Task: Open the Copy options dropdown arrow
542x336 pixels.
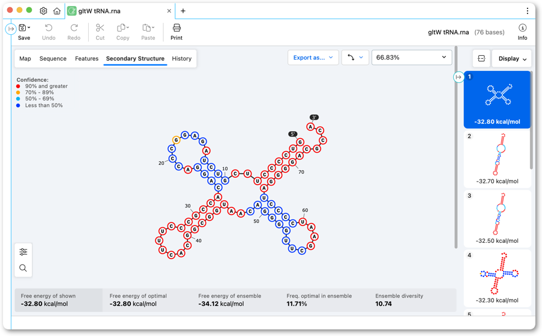Action: point(128,27)
